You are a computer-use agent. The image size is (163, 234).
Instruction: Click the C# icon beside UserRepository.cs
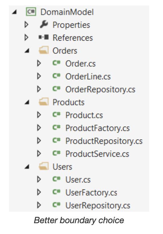(57, 205)
